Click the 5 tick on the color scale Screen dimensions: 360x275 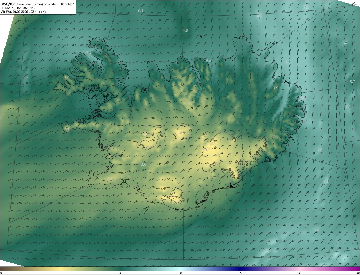(120, 273)
